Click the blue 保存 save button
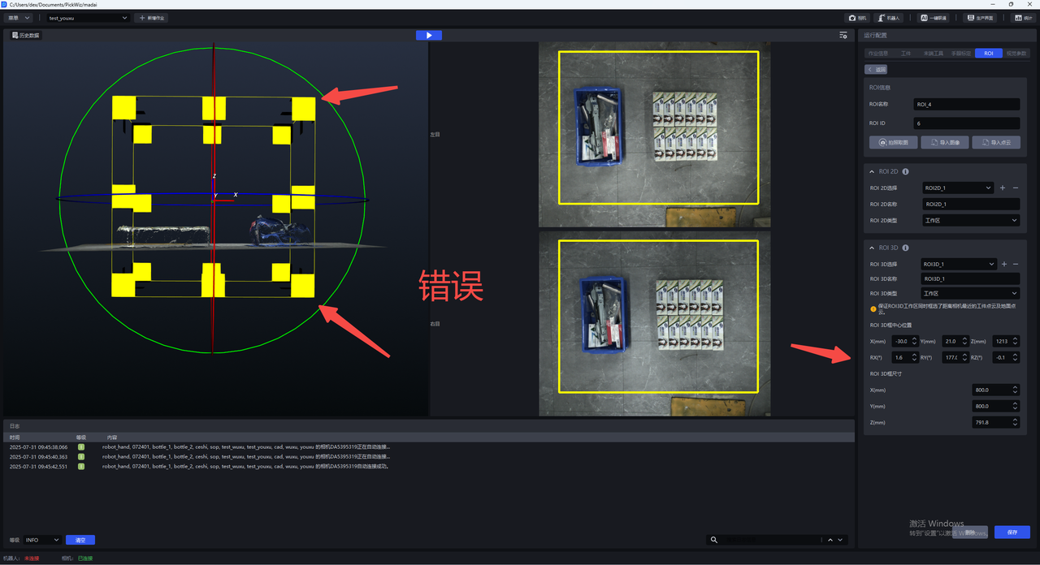Viewport: 1040px width, 565px height. (x=1012, y=533)
